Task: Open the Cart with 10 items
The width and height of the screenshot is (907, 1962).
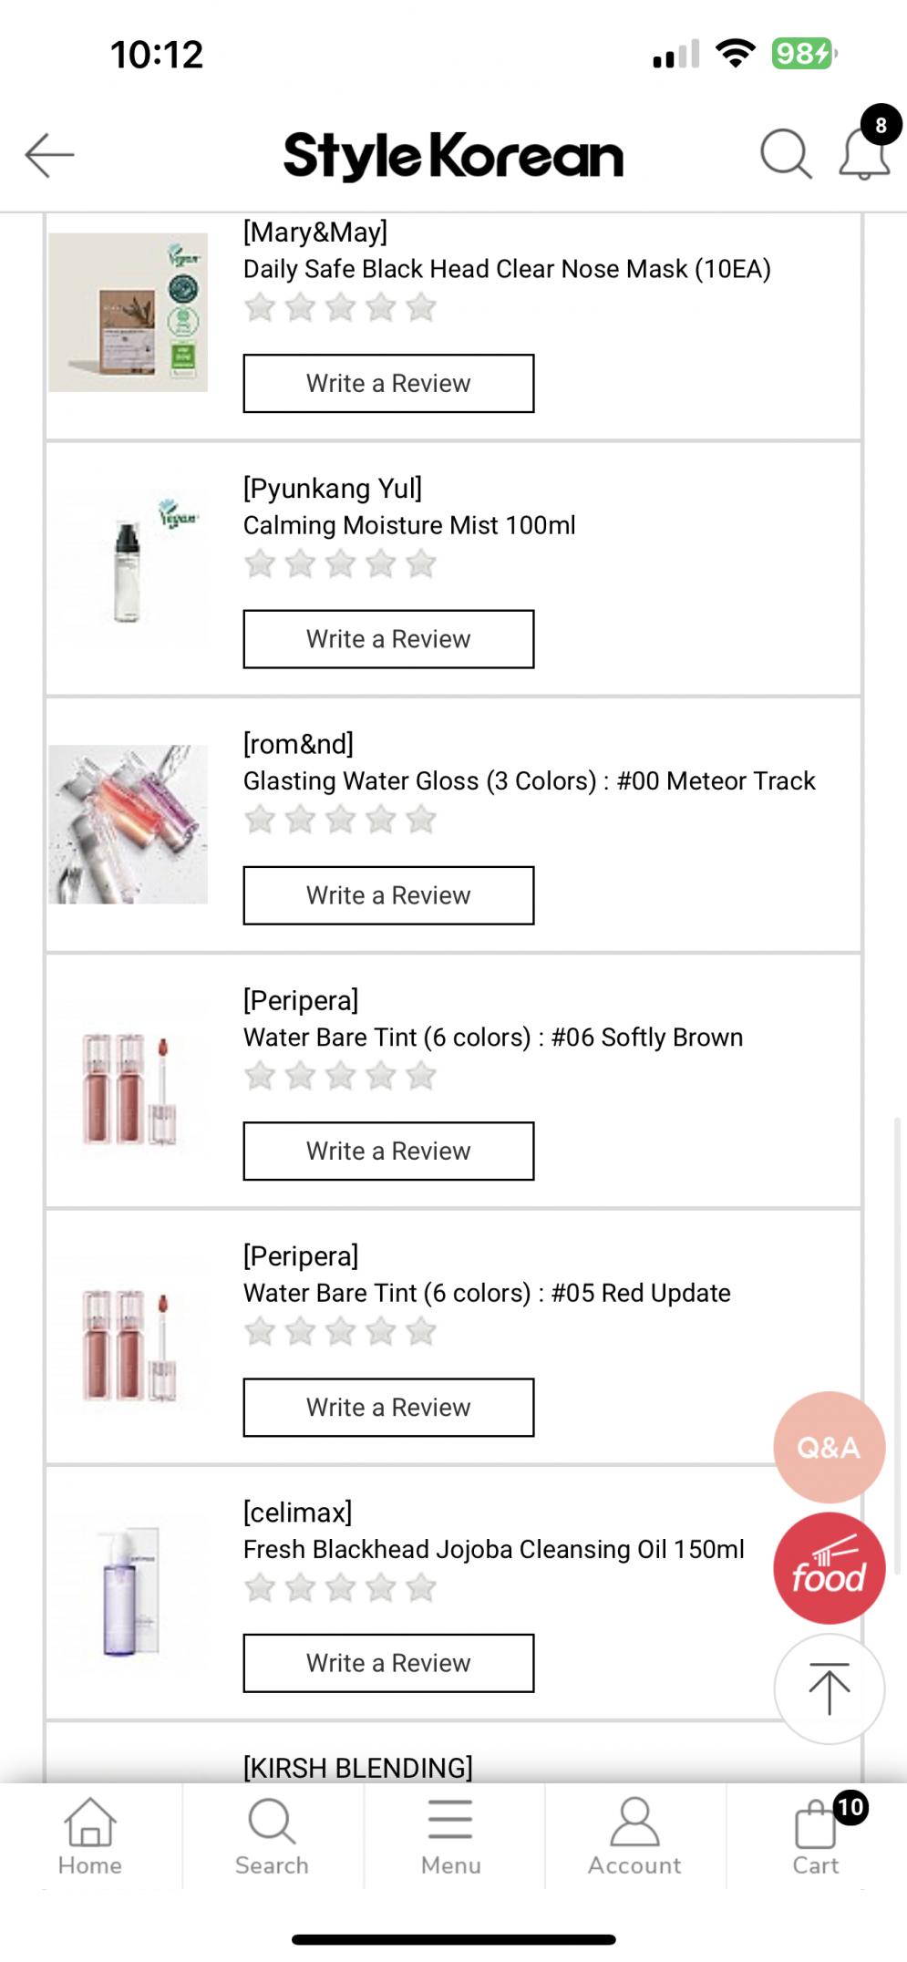Action: tap(817, 1837)
